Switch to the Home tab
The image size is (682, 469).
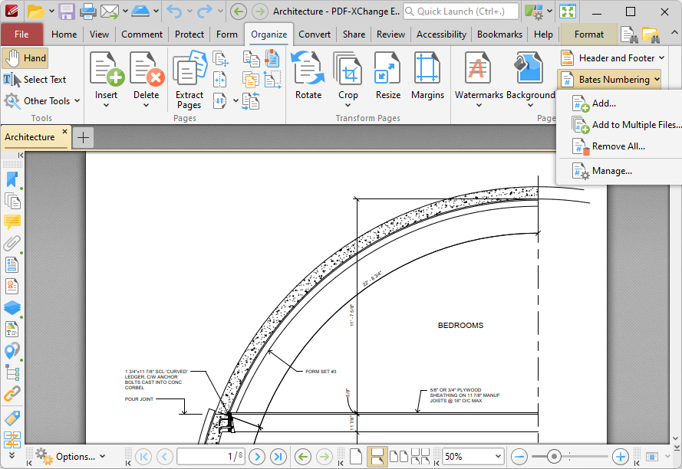coord(64,34)
